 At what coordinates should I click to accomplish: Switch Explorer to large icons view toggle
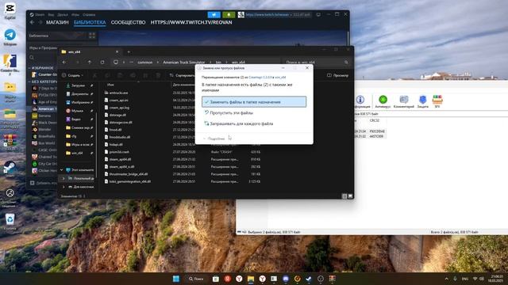350,196
